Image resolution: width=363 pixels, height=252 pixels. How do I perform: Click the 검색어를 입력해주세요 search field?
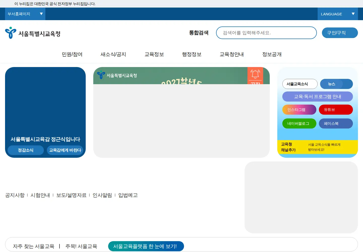click(x=266, y=33)
